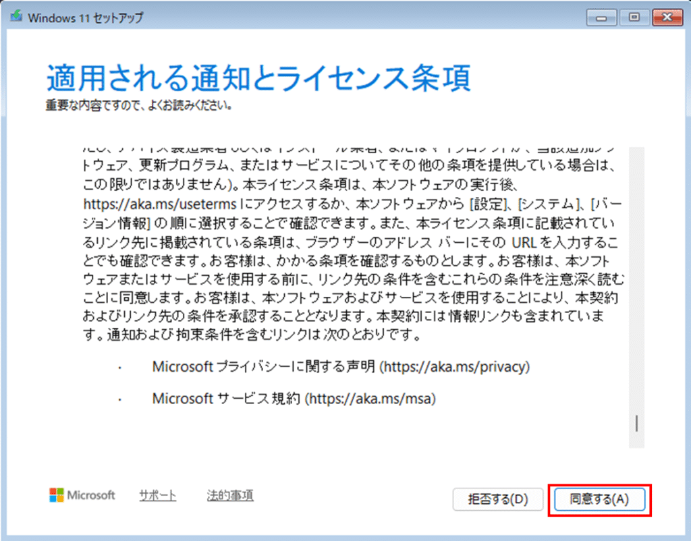Click the 適用される通知とライセンス条項 heading
The width and height of the screenshot is (691, 541).
tap(258, 80)
